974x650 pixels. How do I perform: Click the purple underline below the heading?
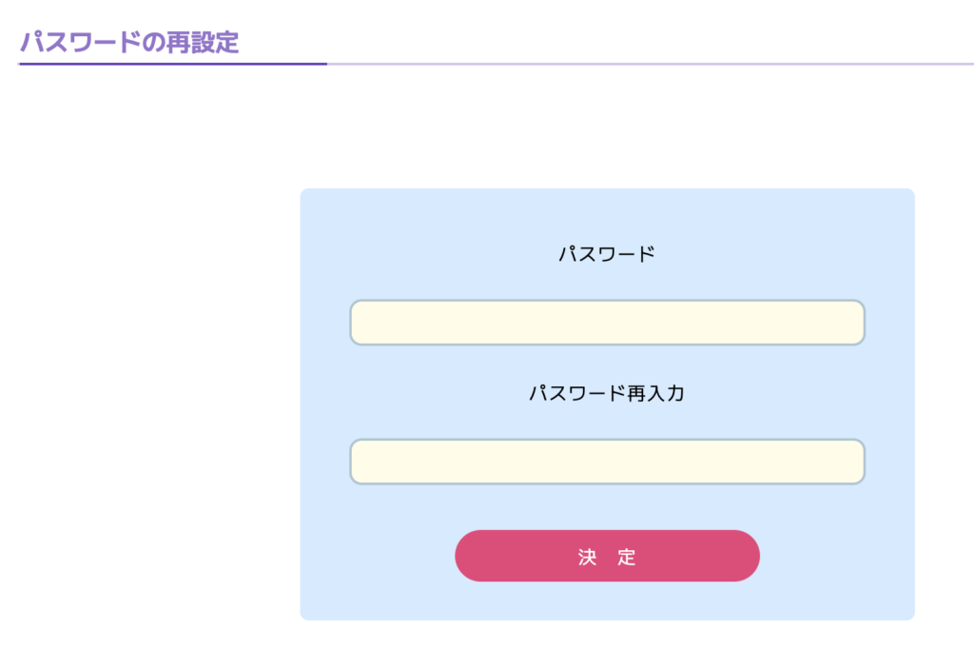(173, 64)
